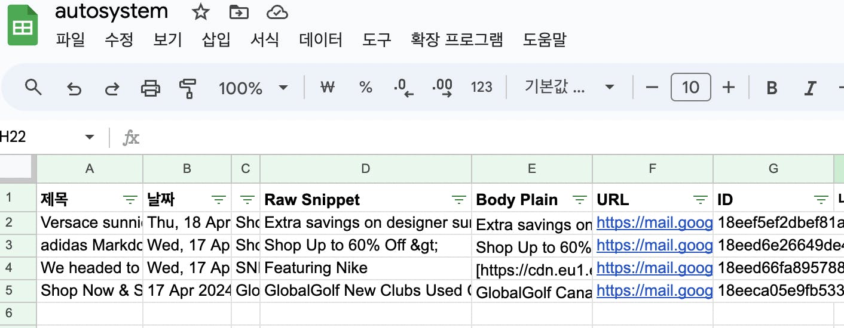Redo the last action

tap(112, 88)
